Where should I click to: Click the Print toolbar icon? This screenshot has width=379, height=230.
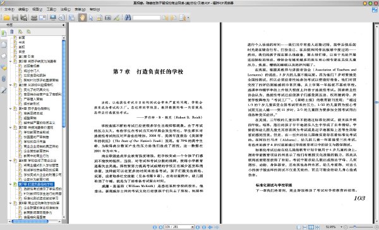tap(34, 18)
